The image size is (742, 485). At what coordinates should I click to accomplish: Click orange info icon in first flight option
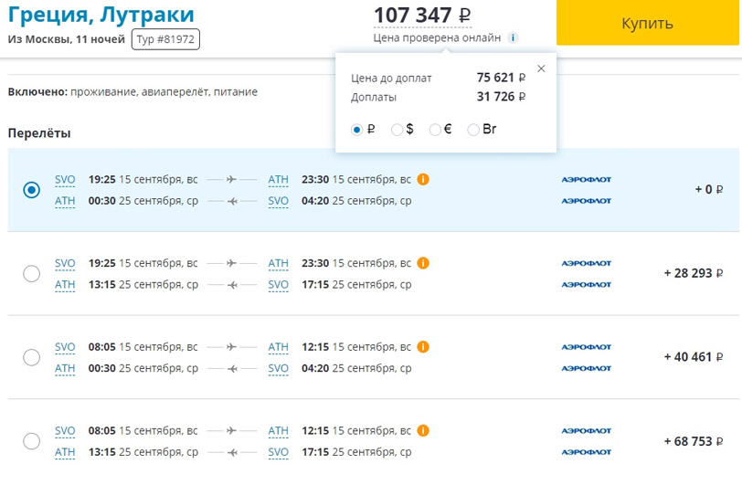(423, 179)
